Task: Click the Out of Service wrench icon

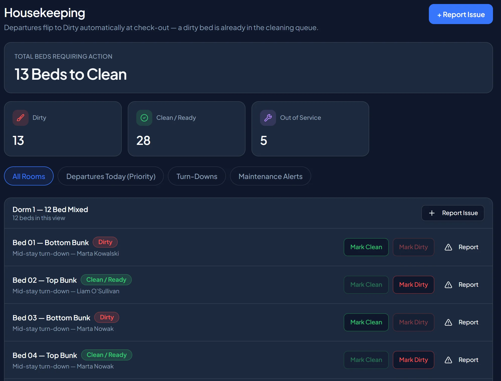Action: click(268, 118)
